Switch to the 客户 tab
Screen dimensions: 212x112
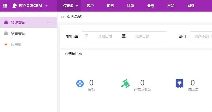pos(90,6)
